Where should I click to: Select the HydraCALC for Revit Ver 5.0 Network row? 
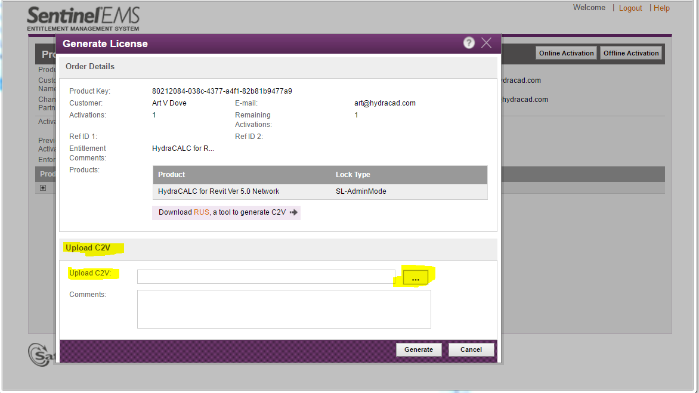[x=320, y=191]
